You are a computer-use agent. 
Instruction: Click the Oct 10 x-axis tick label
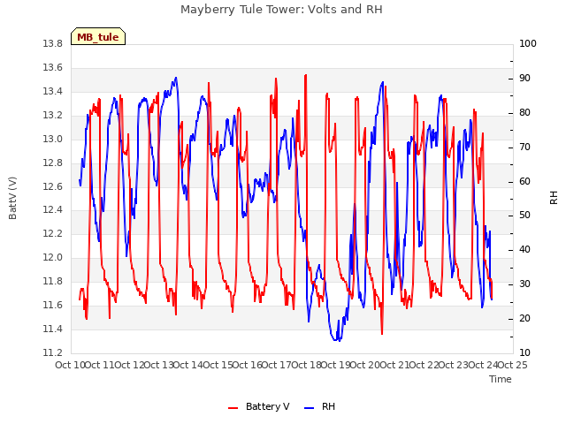(70, 365)
